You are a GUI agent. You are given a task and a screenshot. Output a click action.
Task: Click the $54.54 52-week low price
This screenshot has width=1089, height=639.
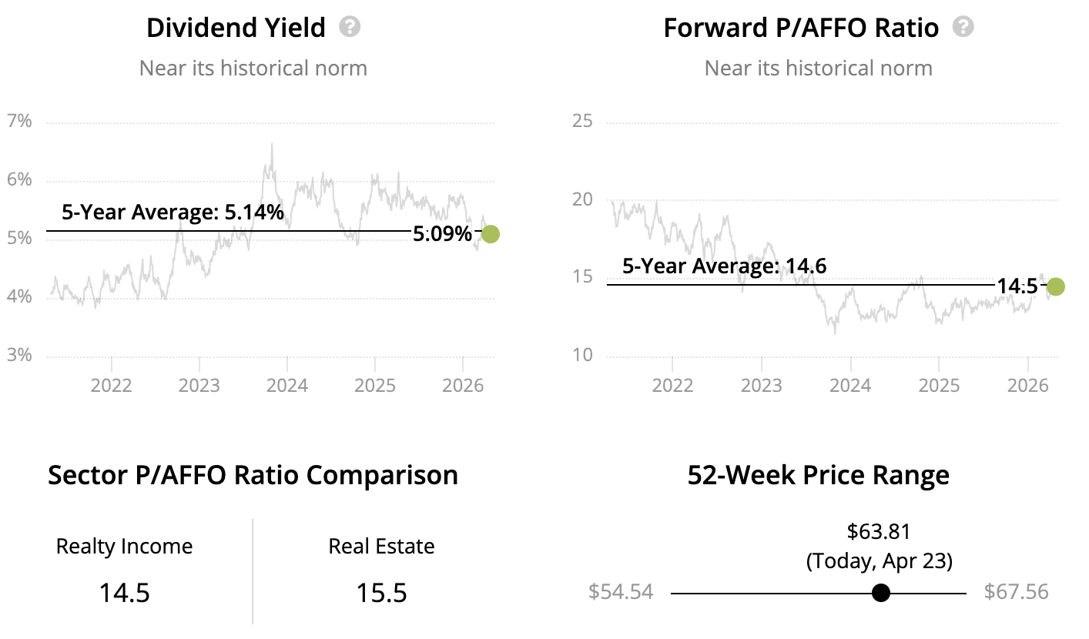tap(621, 592)
